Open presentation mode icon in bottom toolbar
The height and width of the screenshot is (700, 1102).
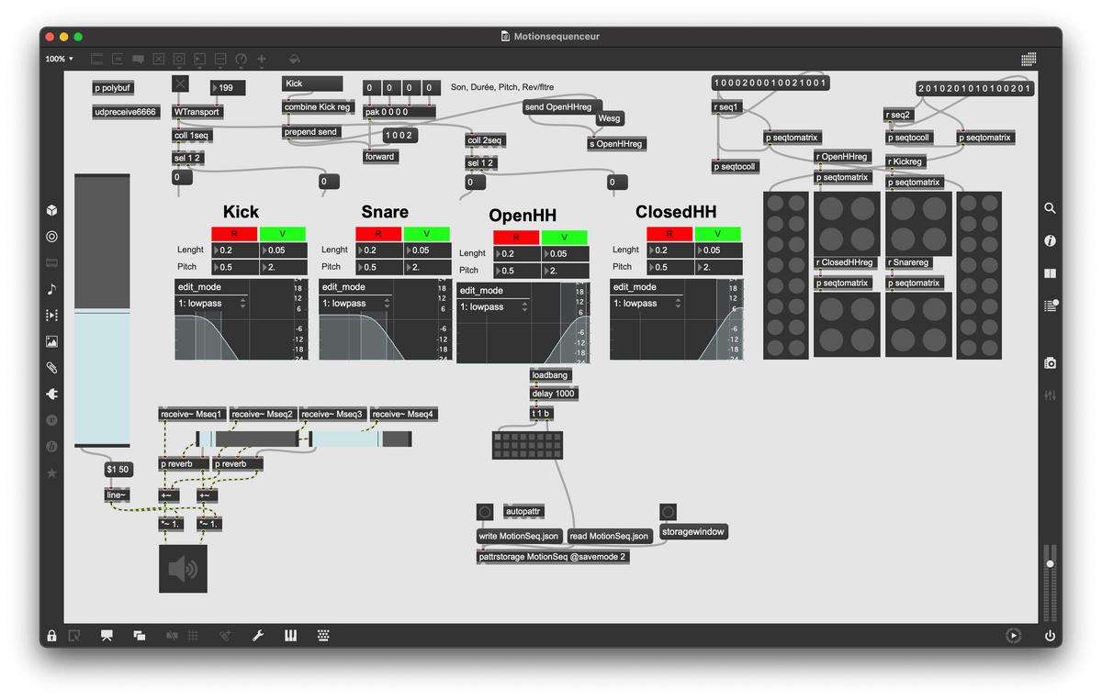[x=107, y=635]
